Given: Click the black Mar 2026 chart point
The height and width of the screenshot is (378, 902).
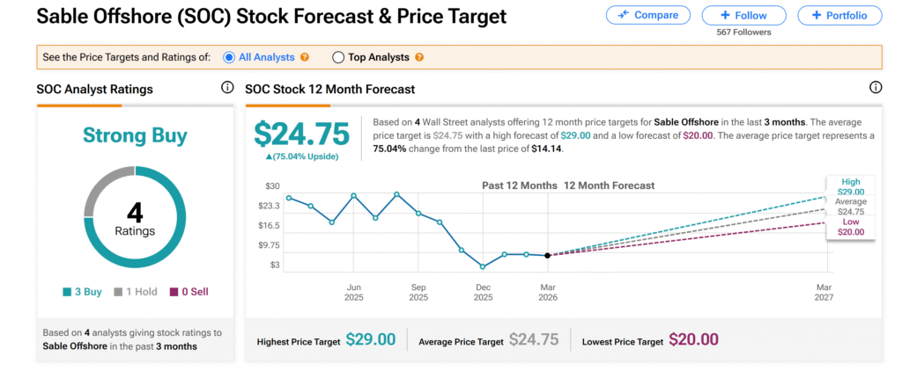Looking at the screenshot, I should pyautogui.click(x=548, y=255).
